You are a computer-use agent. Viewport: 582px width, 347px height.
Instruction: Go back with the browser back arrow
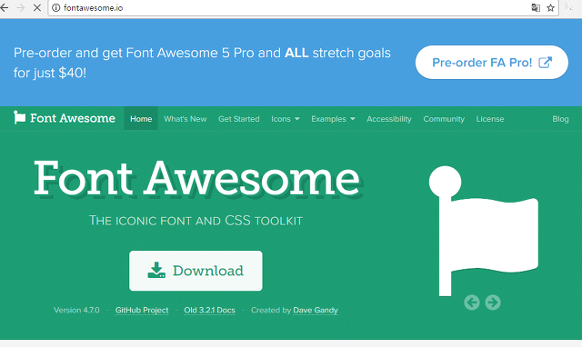click(4, 7)
